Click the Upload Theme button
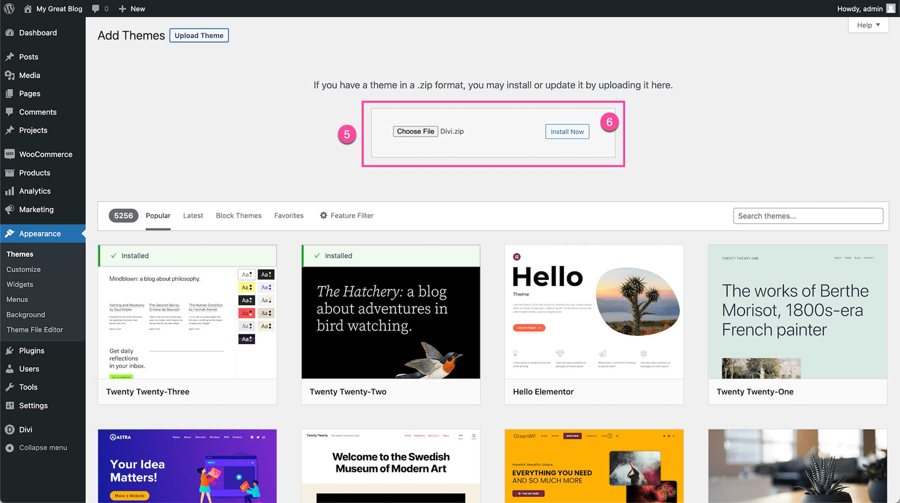The image size is (900, 503). [199, 36]
